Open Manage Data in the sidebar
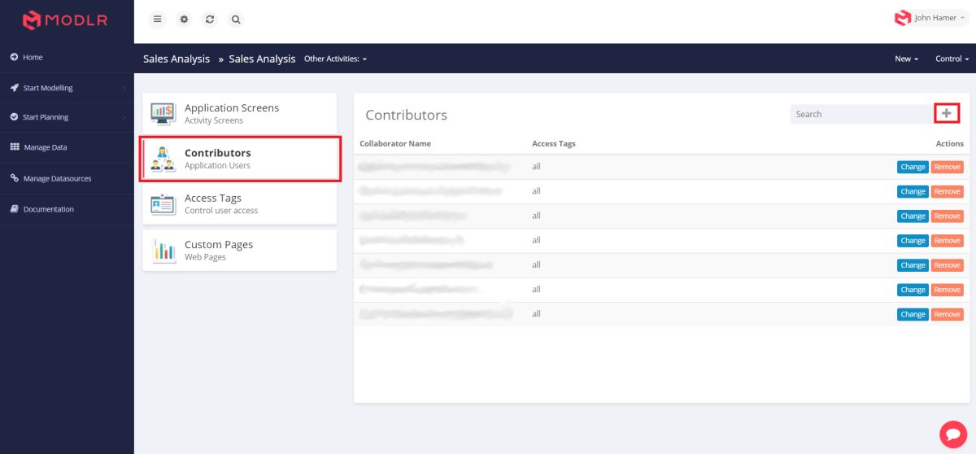Image resolution: width=976 pixels, height=454 pixels. point(67,147)
